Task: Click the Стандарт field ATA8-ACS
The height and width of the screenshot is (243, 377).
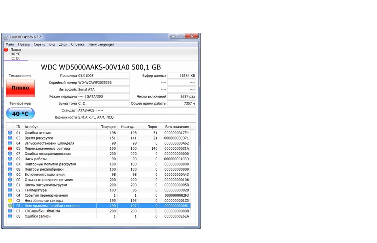Action: 137,111
